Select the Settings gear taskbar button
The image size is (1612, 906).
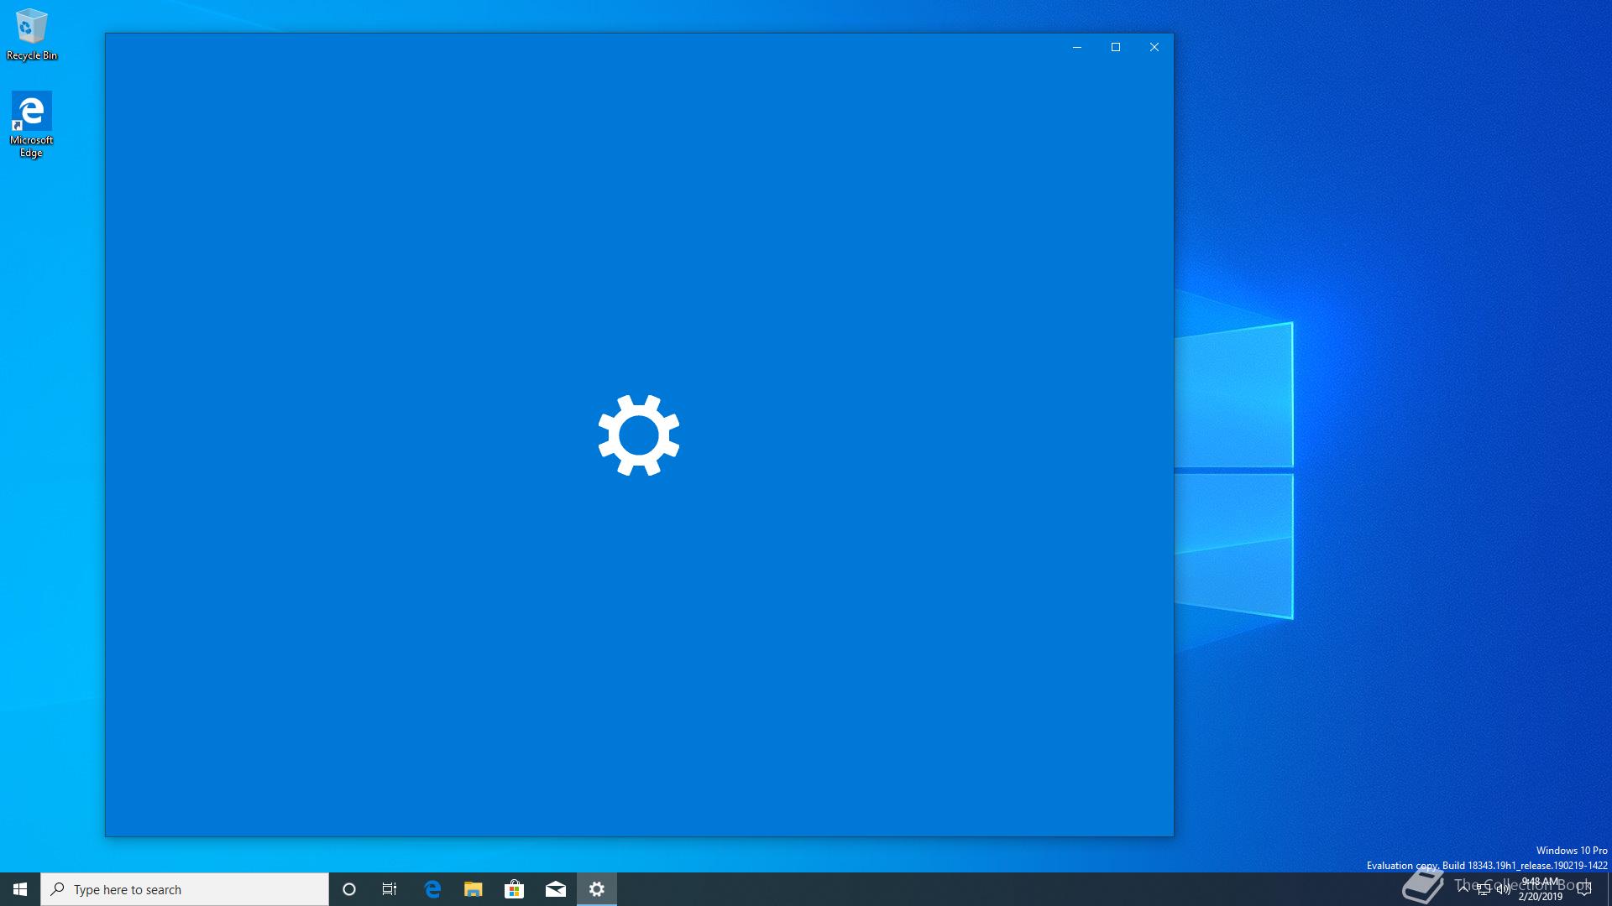(597, 889)
